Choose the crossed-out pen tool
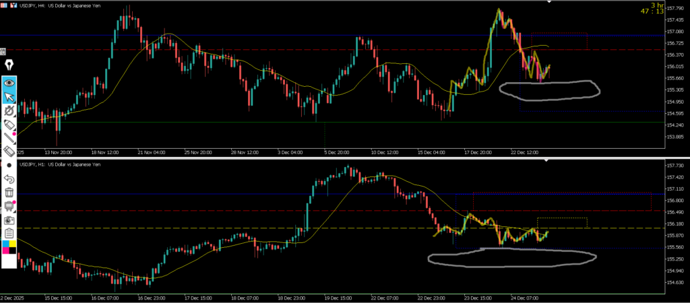Image resolution: width=690 pixels, height=303 pixels. [9, 110]
